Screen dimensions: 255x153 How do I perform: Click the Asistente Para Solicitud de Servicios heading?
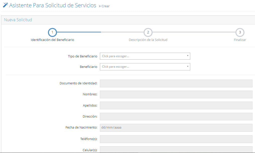click(53, 5)
